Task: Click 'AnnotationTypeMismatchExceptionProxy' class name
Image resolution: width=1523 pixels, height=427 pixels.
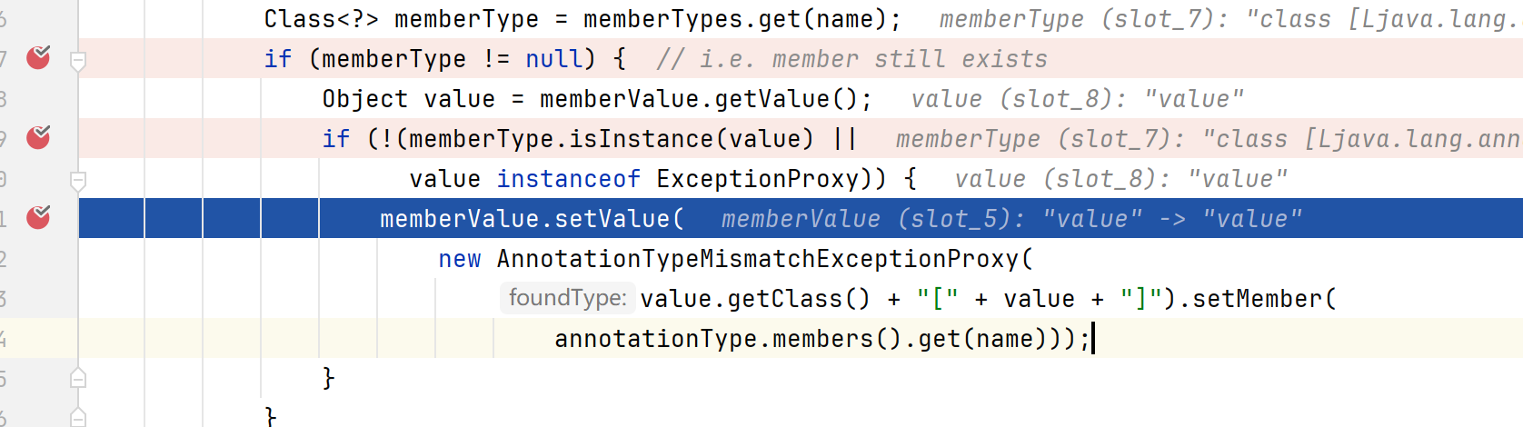Action: [x=758, y=259]
